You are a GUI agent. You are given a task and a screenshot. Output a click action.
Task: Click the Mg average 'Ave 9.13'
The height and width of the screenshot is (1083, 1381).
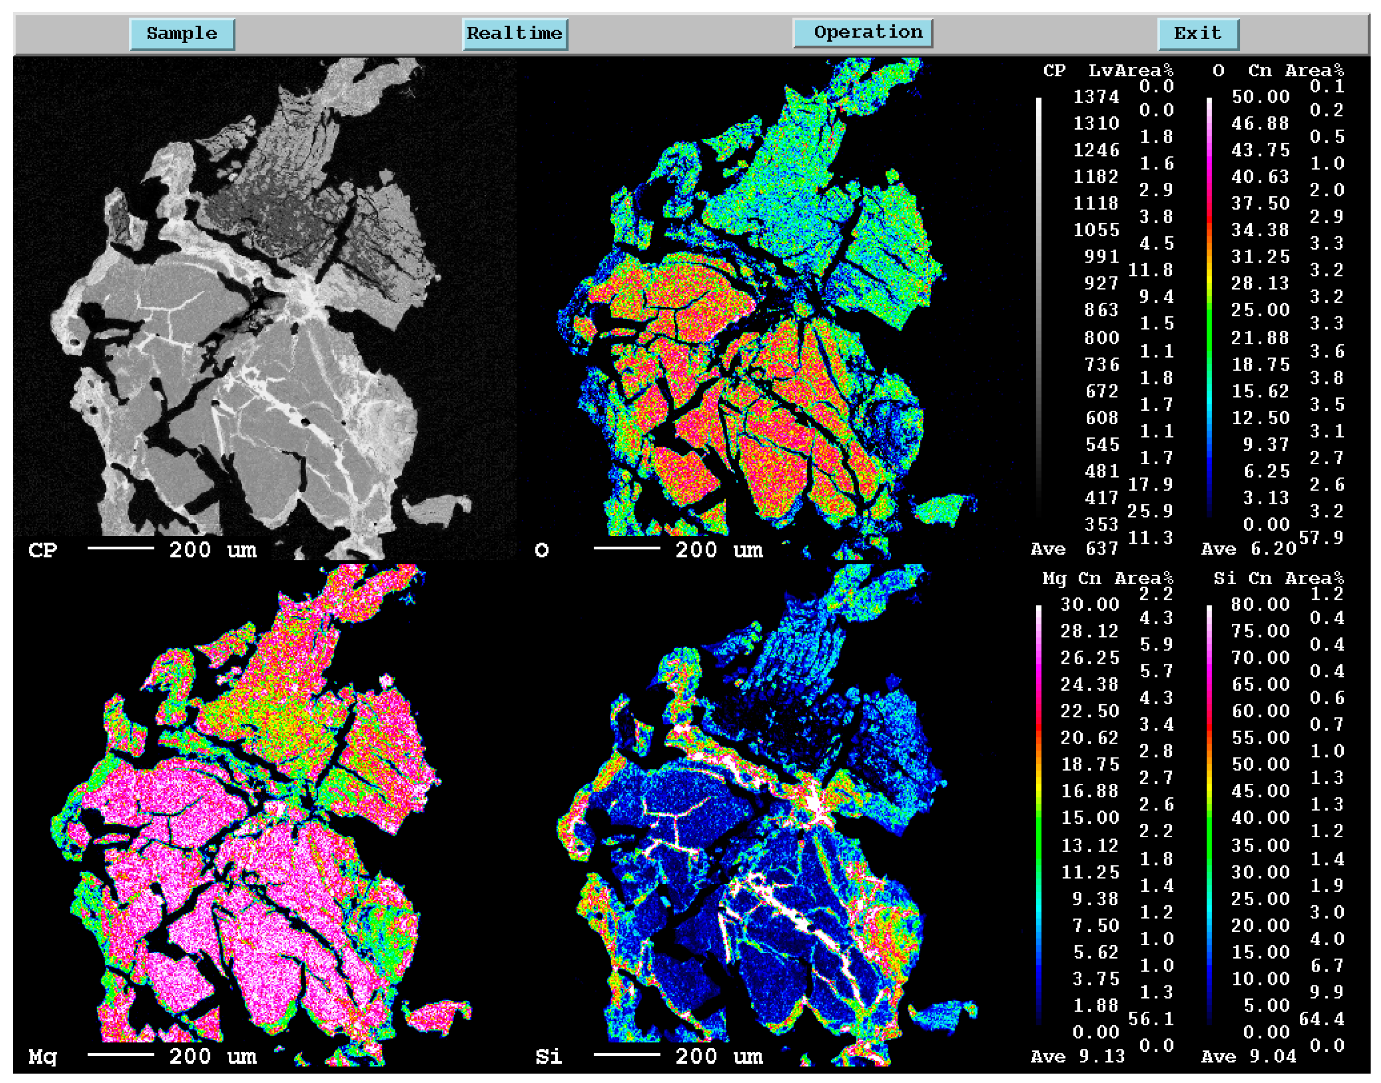tap(1077, 1056)
